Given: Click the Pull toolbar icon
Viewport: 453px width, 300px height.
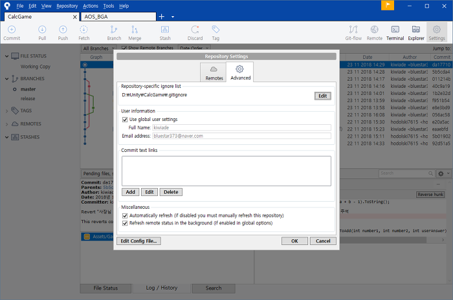Looking at the screenshot, I should coord(42,33).
